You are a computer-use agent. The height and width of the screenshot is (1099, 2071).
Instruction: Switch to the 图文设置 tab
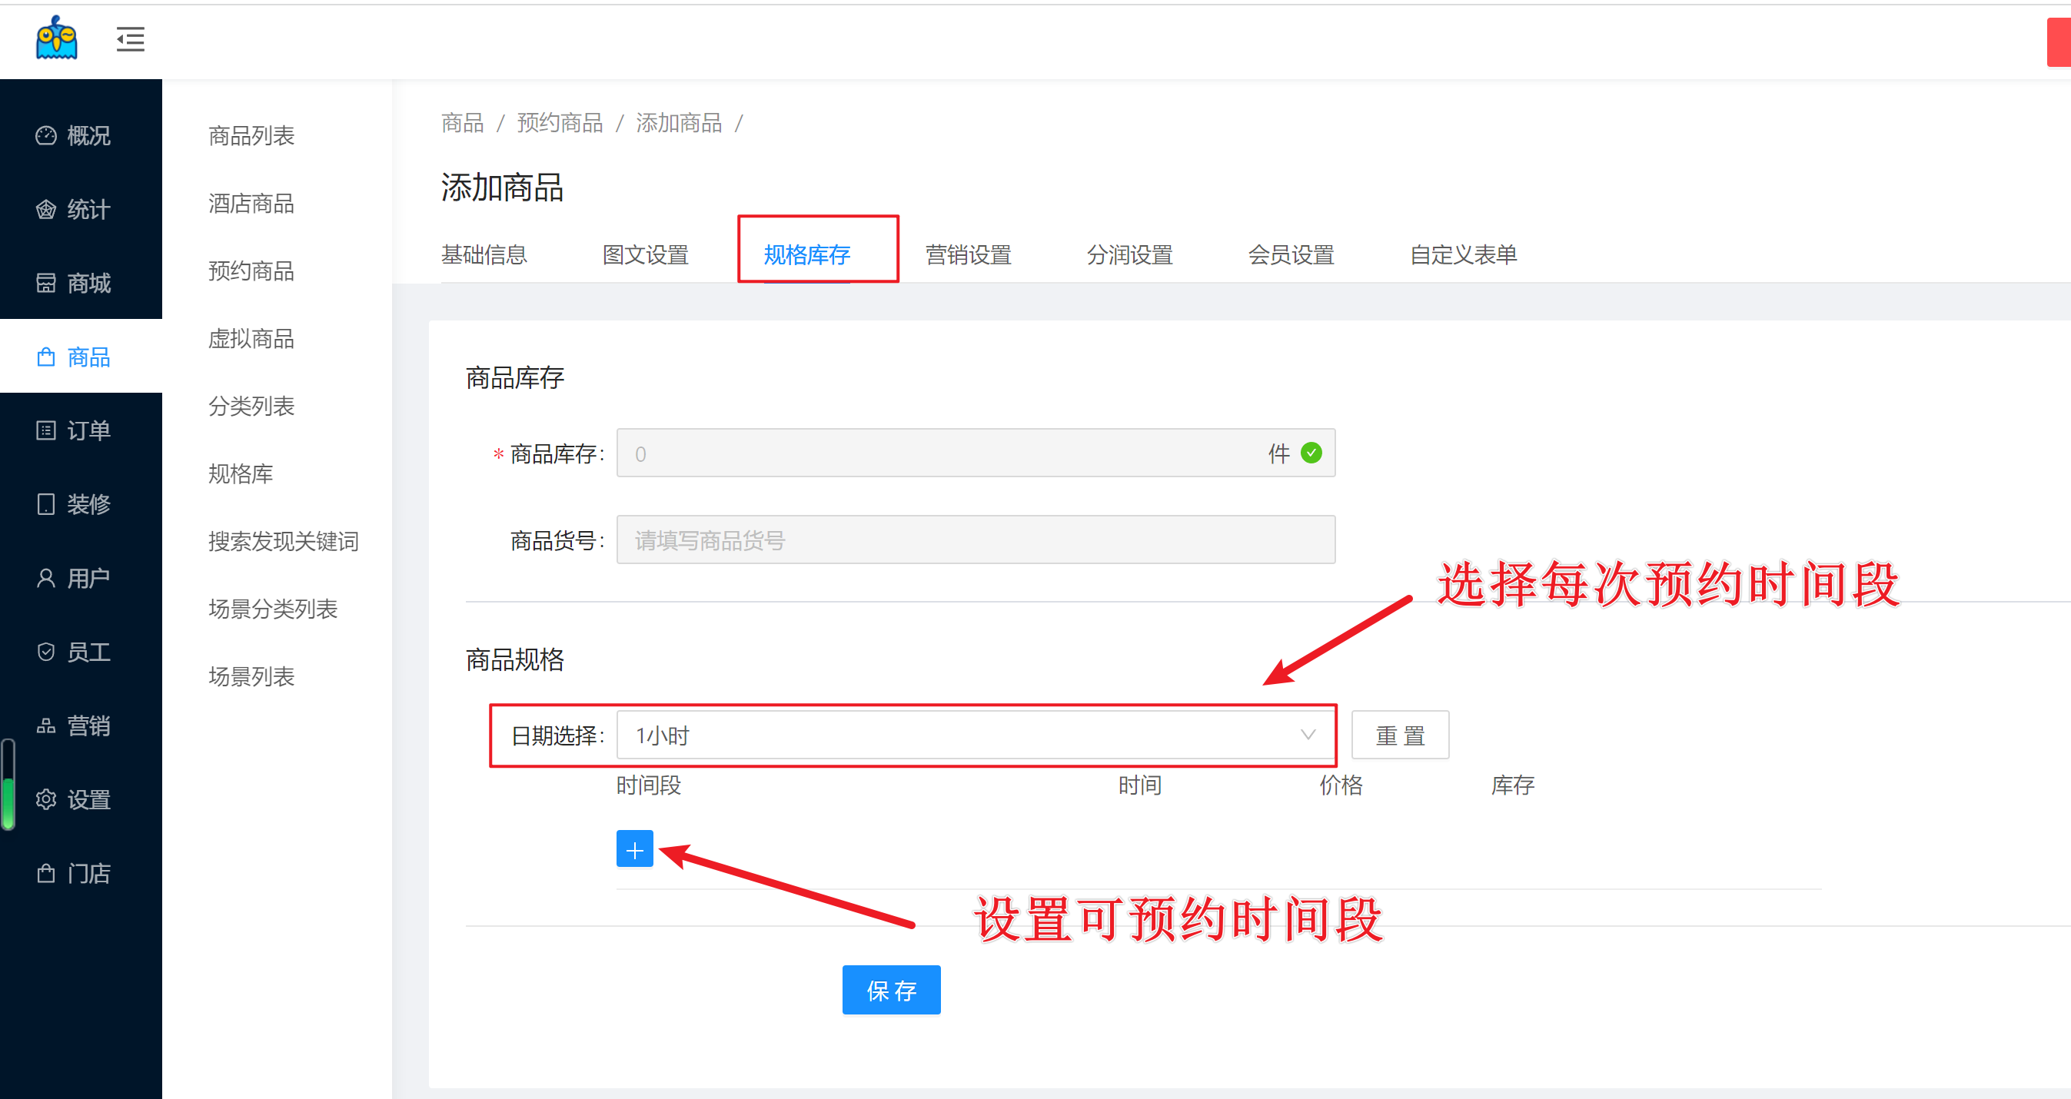tap(645, 255)
